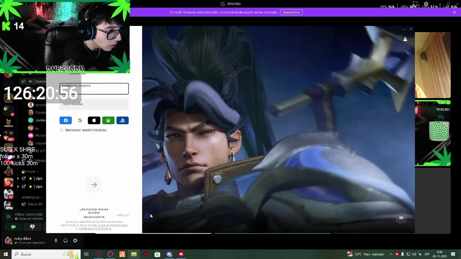Dismiss the Streamer mode purple banner
This screenshot has width=461, height=259.
[x=455, y=12]
